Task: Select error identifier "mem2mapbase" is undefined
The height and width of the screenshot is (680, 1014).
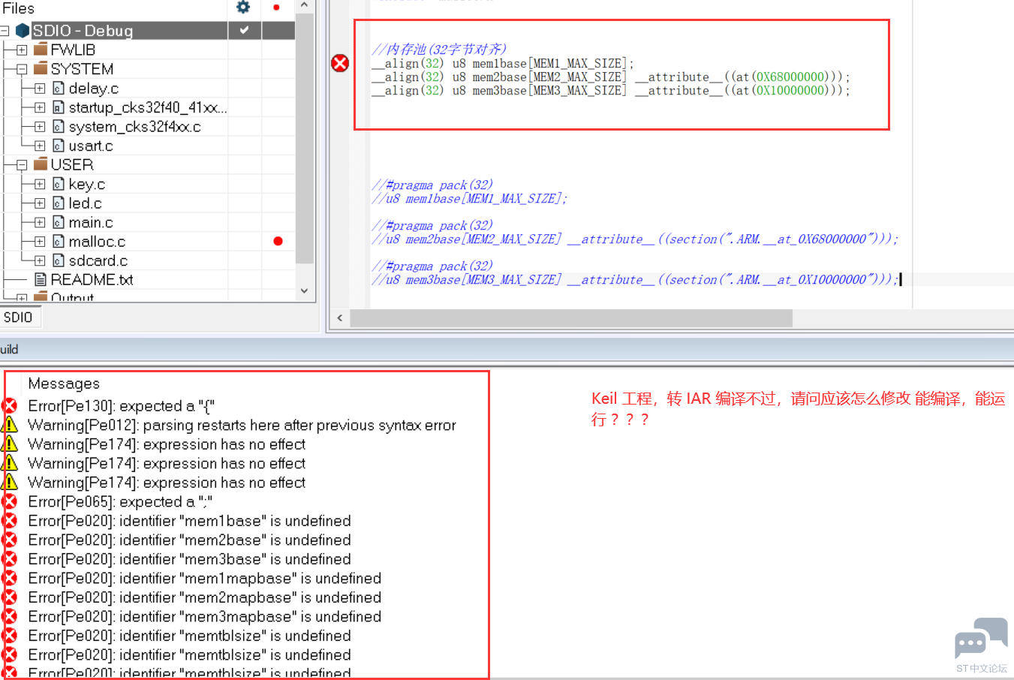Action: tap(205, 597)
